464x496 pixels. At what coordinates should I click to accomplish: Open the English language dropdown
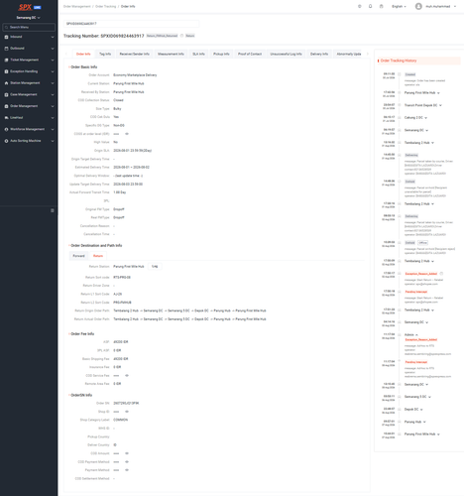tap(399, 6)
